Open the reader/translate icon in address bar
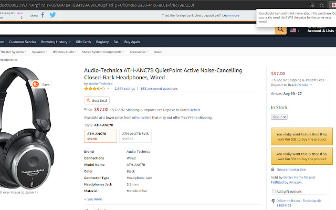 click(312, 5)
